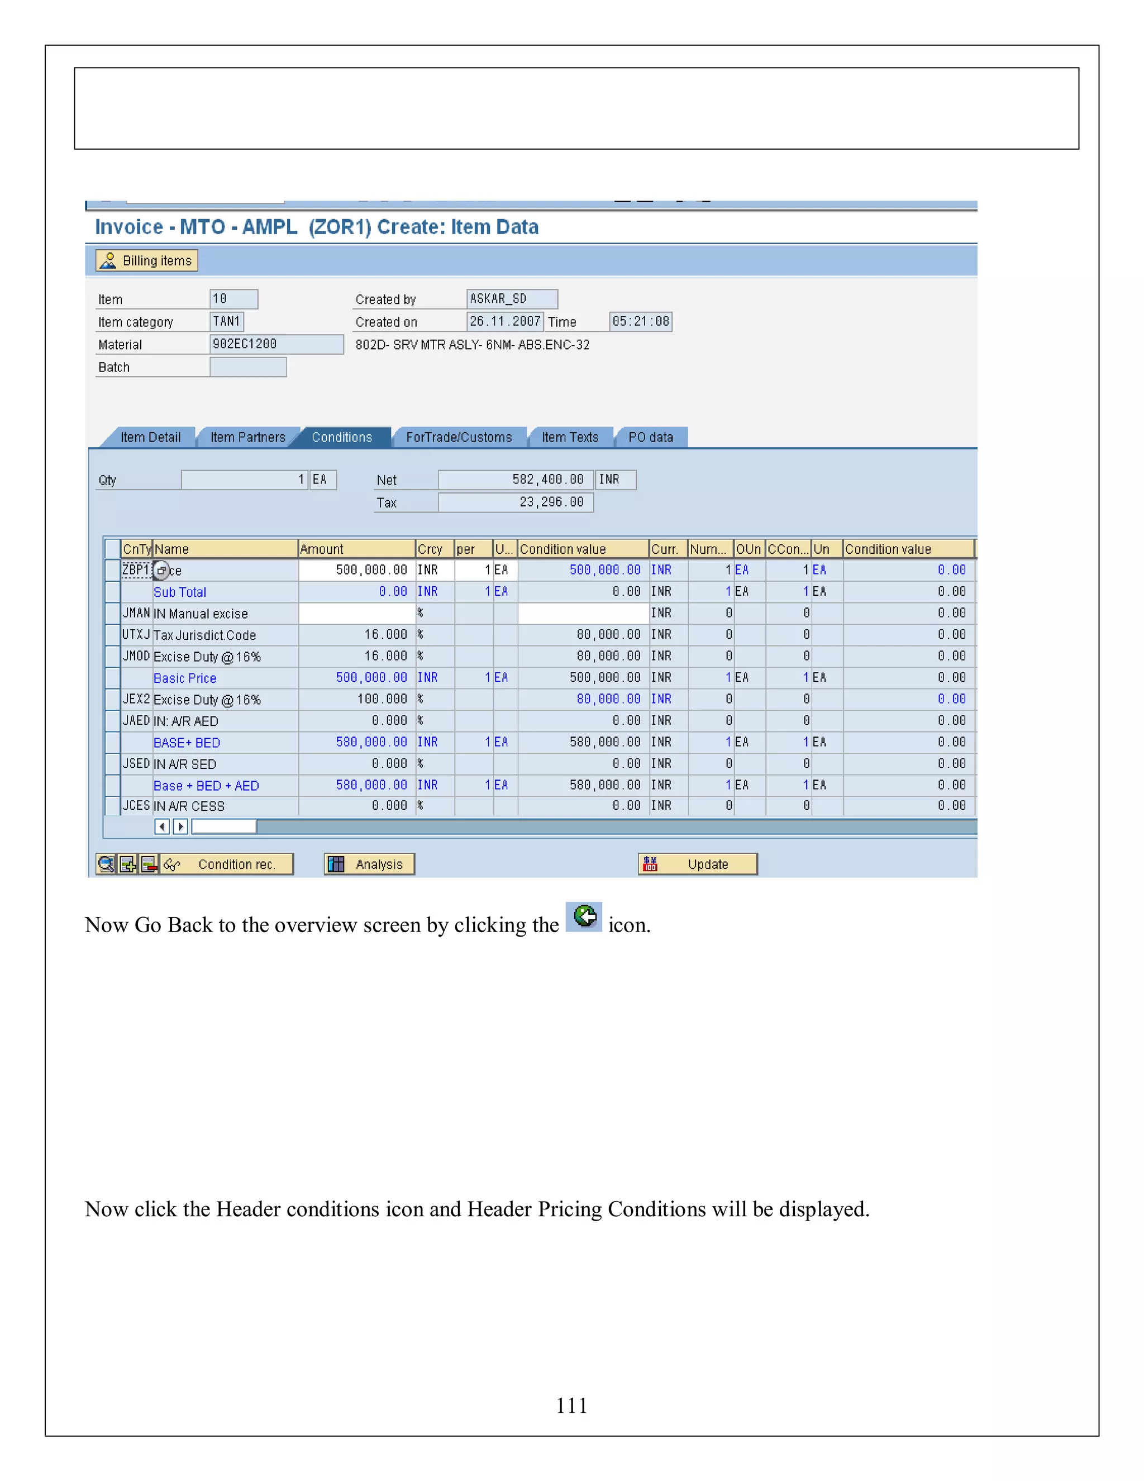Click the Analysis button

369,864
